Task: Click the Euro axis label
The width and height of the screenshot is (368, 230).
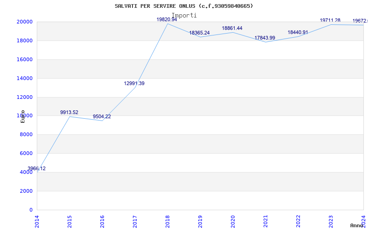Action: tap(23, 117)
